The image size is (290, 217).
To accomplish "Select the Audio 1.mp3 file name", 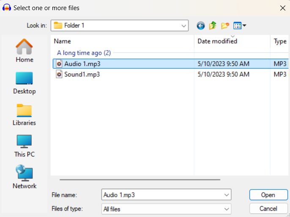I will (x=82, y=64).
